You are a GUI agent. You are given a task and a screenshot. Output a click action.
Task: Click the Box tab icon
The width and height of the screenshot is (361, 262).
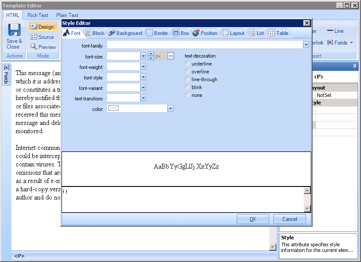176,33
